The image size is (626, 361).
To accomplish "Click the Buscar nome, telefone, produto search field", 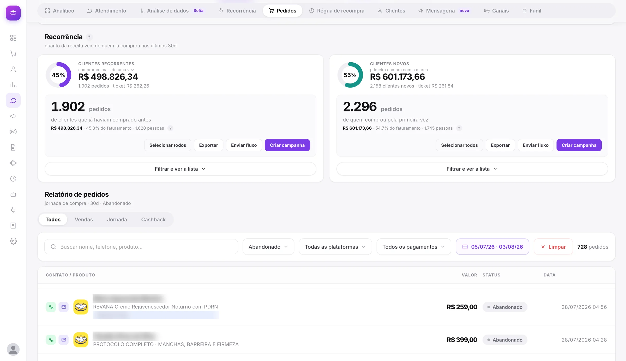I will [141, 247].
